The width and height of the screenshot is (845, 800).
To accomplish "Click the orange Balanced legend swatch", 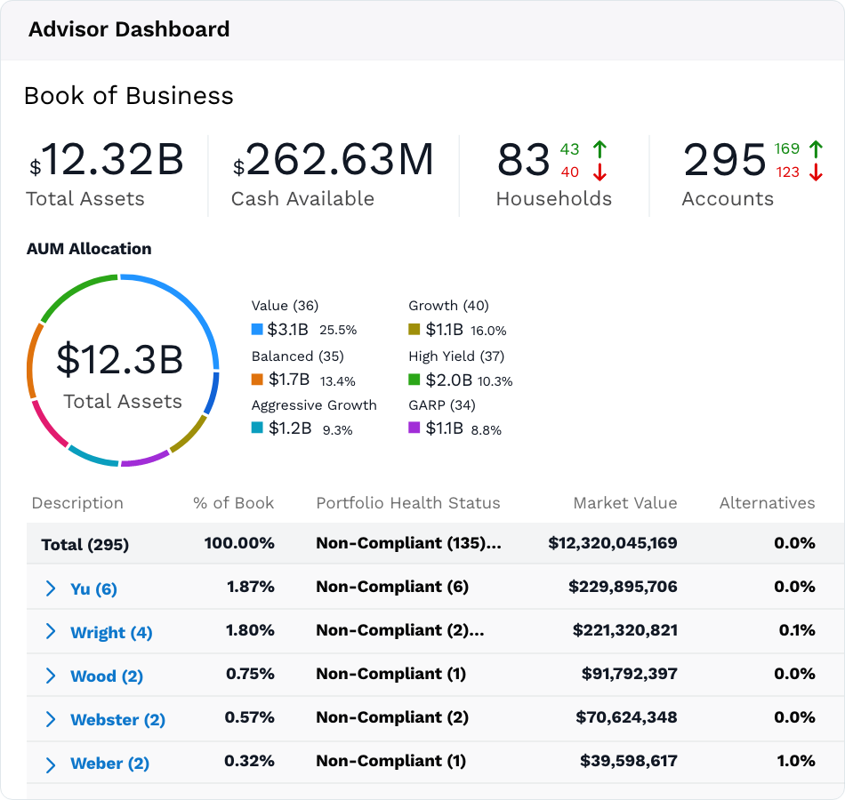I will pyautogui.click(x=257, y=380).
